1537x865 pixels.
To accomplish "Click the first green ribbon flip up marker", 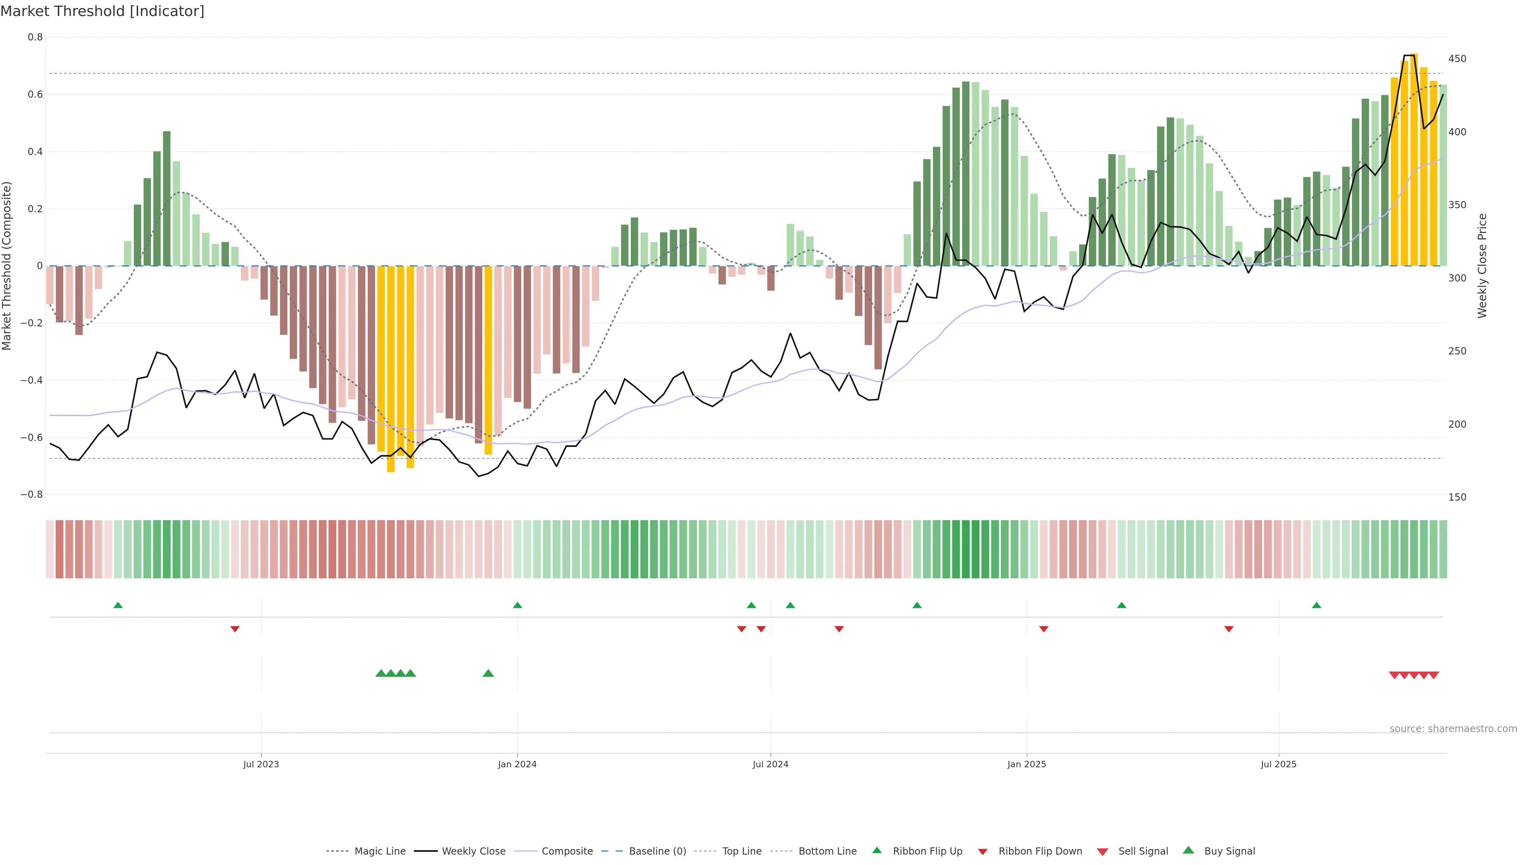I will point(118,605).
